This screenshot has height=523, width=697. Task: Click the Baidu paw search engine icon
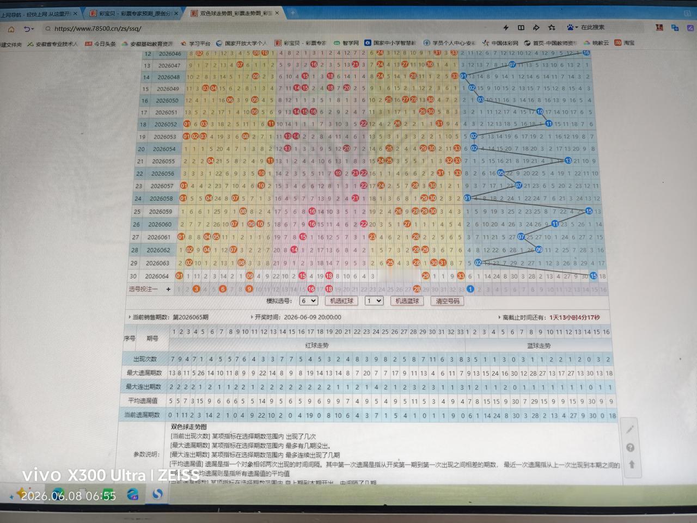click(570, 27)
